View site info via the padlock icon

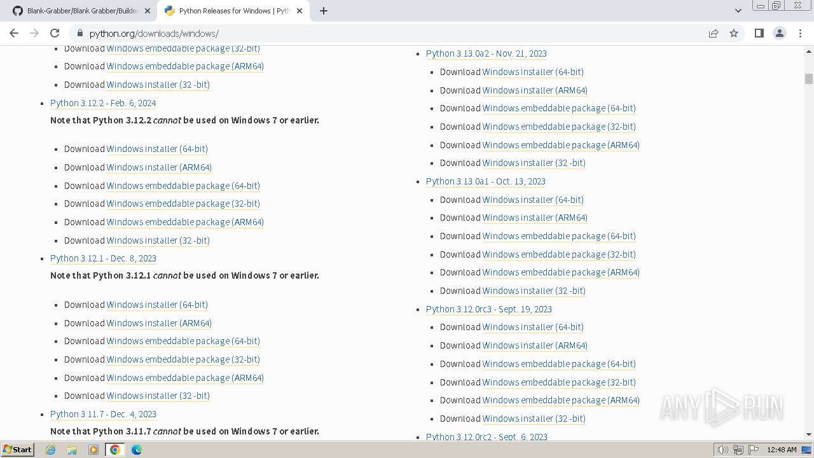click(79, 33)
